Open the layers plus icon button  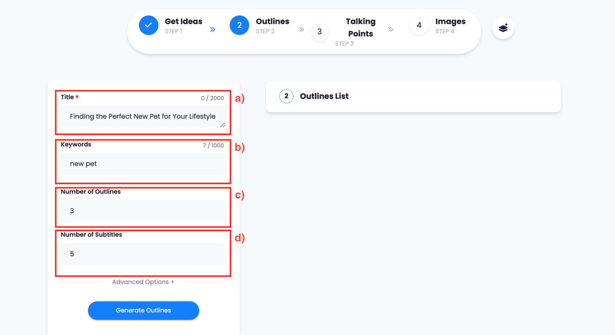(x=503, y=28)
